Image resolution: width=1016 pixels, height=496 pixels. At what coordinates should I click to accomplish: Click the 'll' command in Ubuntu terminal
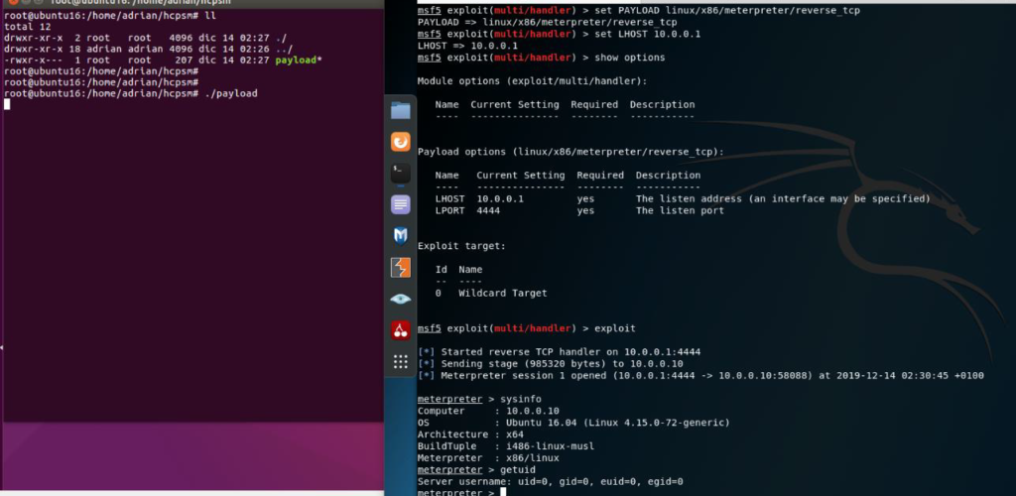(210, 16)
